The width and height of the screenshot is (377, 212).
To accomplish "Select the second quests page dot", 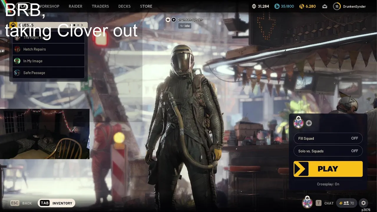I will coord(78,25).
